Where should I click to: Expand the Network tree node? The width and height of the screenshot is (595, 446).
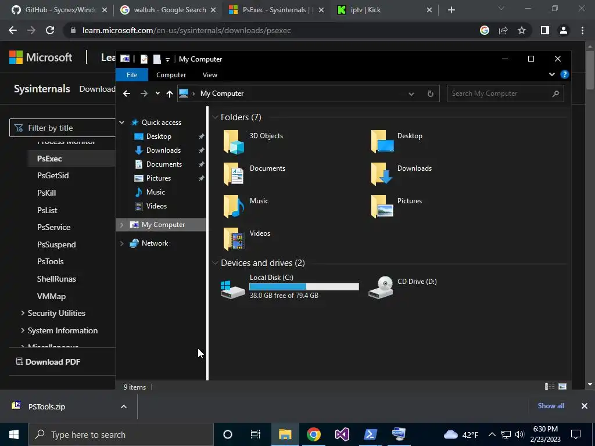tap(122, 243)
